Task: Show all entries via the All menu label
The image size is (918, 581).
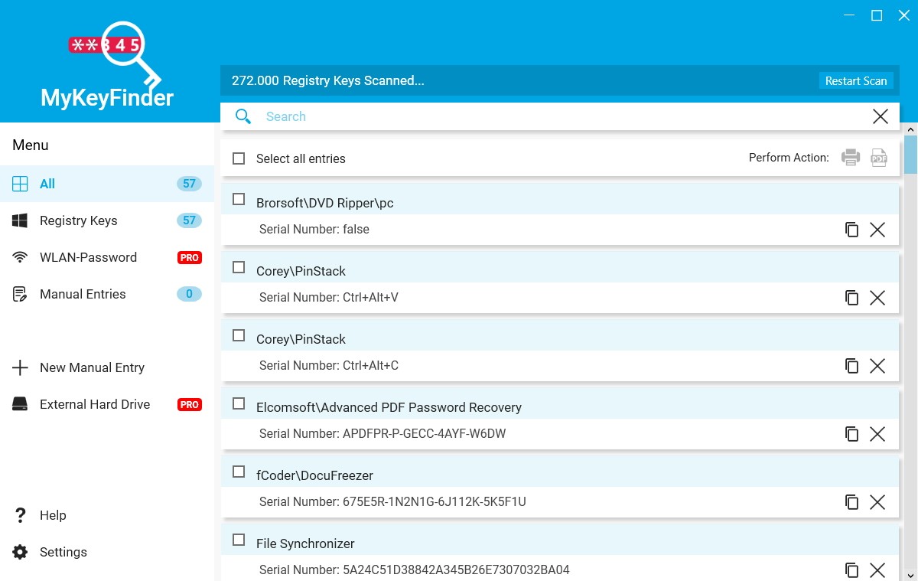Action: click(x=47, y=184)
